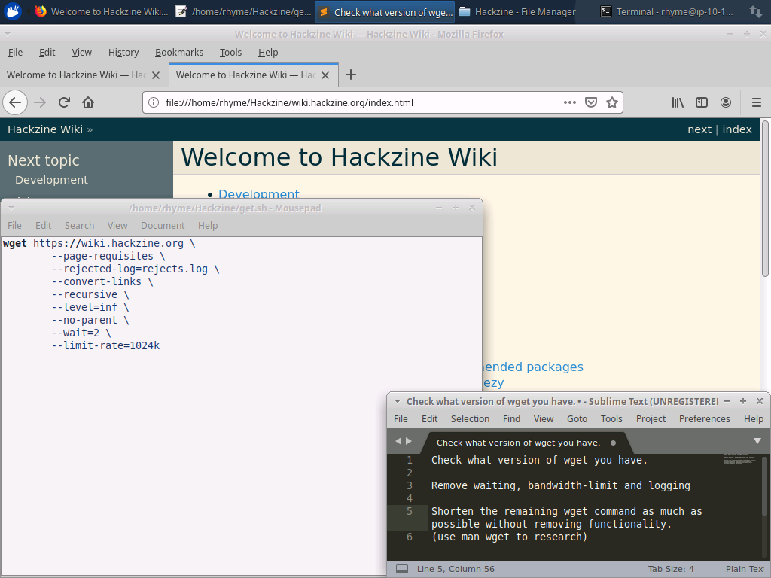771x578 pixels.
Task: Toggle Firefox sidebar view icon
Action: 702,102
